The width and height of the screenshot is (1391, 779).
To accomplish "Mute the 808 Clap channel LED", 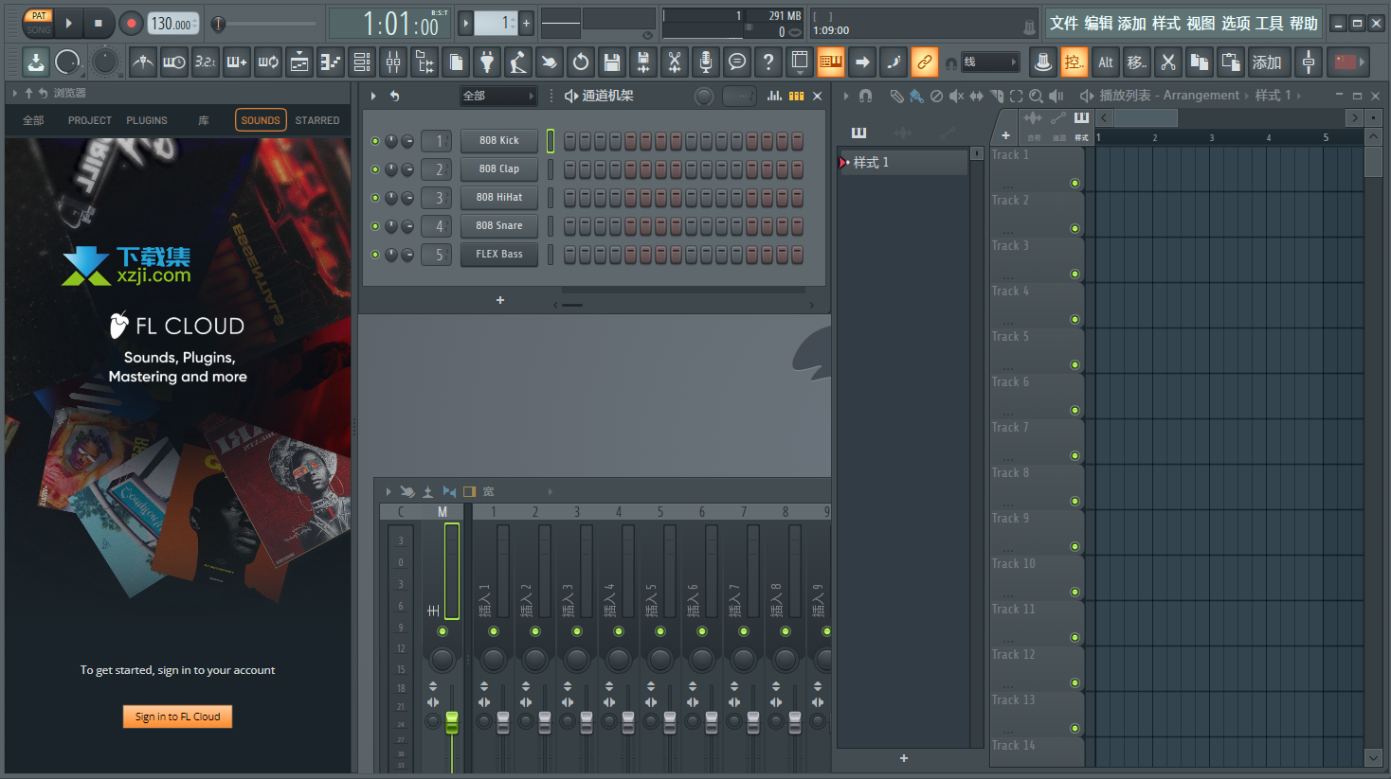I will pyautogui.click(x=375, y=169).
